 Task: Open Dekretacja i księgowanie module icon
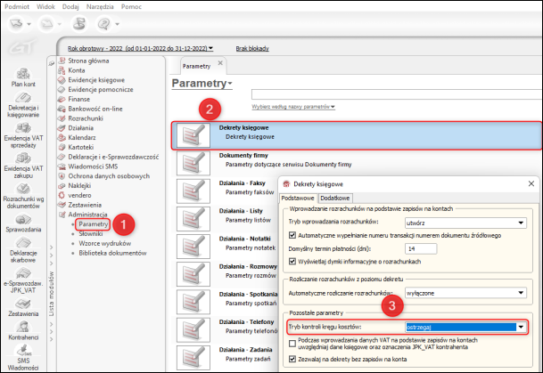[23, 97]
